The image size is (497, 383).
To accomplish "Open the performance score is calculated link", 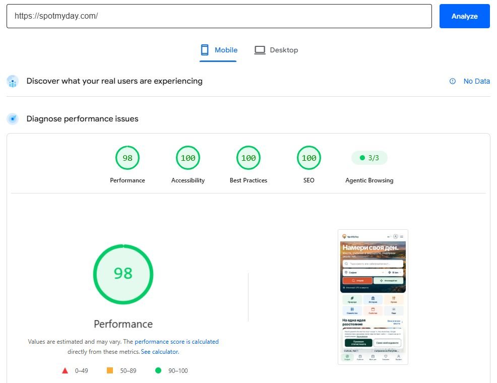I will tap(176, 342).
